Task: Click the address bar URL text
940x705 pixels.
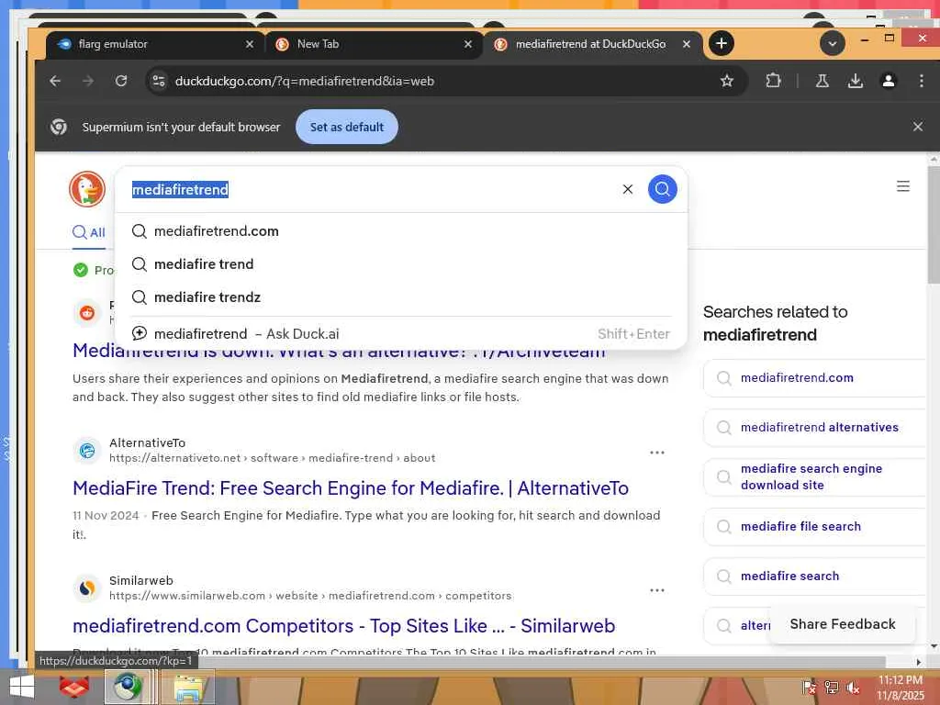Action: [x=304, y=81]
